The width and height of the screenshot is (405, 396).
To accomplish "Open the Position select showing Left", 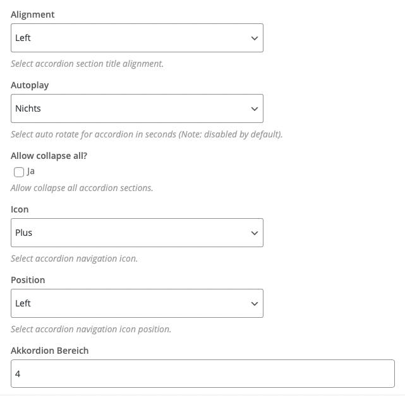I will [x=137, y=303].
